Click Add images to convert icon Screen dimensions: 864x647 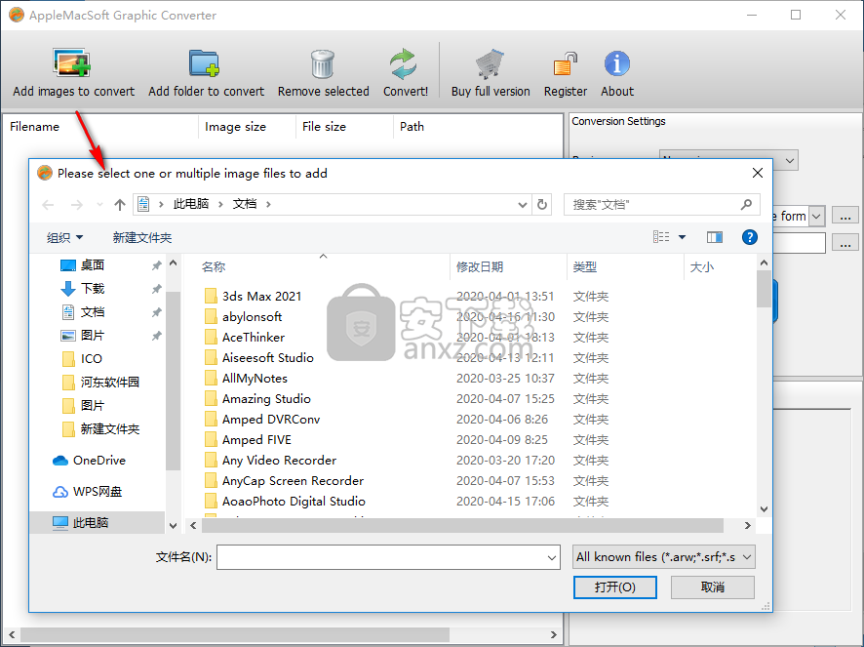click(x=72, y=62)
